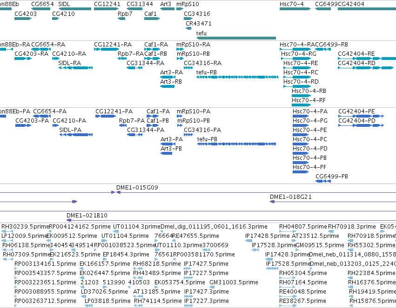
Task: Select the CG42404-RE transcript
Action: tap(367, 59)
